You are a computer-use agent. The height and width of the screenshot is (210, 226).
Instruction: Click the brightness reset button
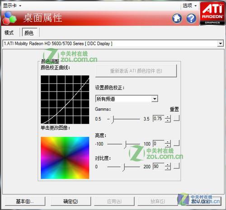click(x=176, y=143)
